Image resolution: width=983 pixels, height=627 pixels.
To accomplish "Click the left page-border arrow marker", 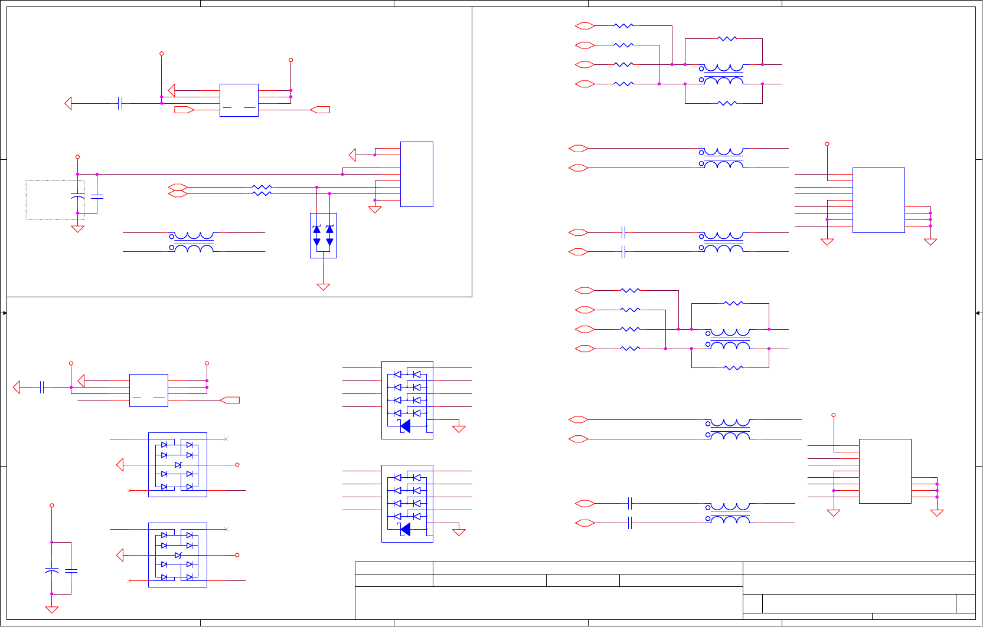I will click(x=4, y=313).
